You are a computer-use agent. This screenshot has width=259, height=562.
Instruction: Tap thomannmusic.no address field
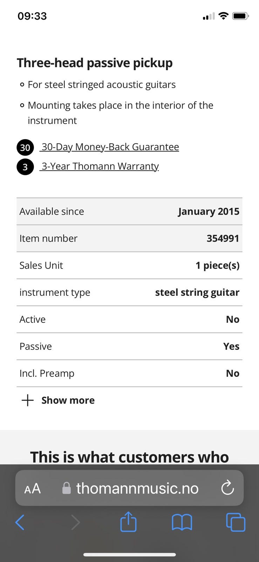pyautogui.click(x=137, y=488)
